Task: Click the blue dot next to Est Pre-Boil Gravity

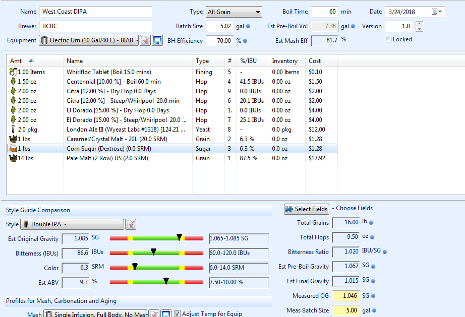Action: pyautogui.click(x=373, y=266)
